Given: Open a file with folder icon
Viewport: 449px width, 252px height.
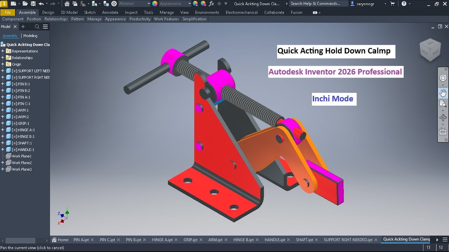Looking at the screenshot, I should [25, 3].
